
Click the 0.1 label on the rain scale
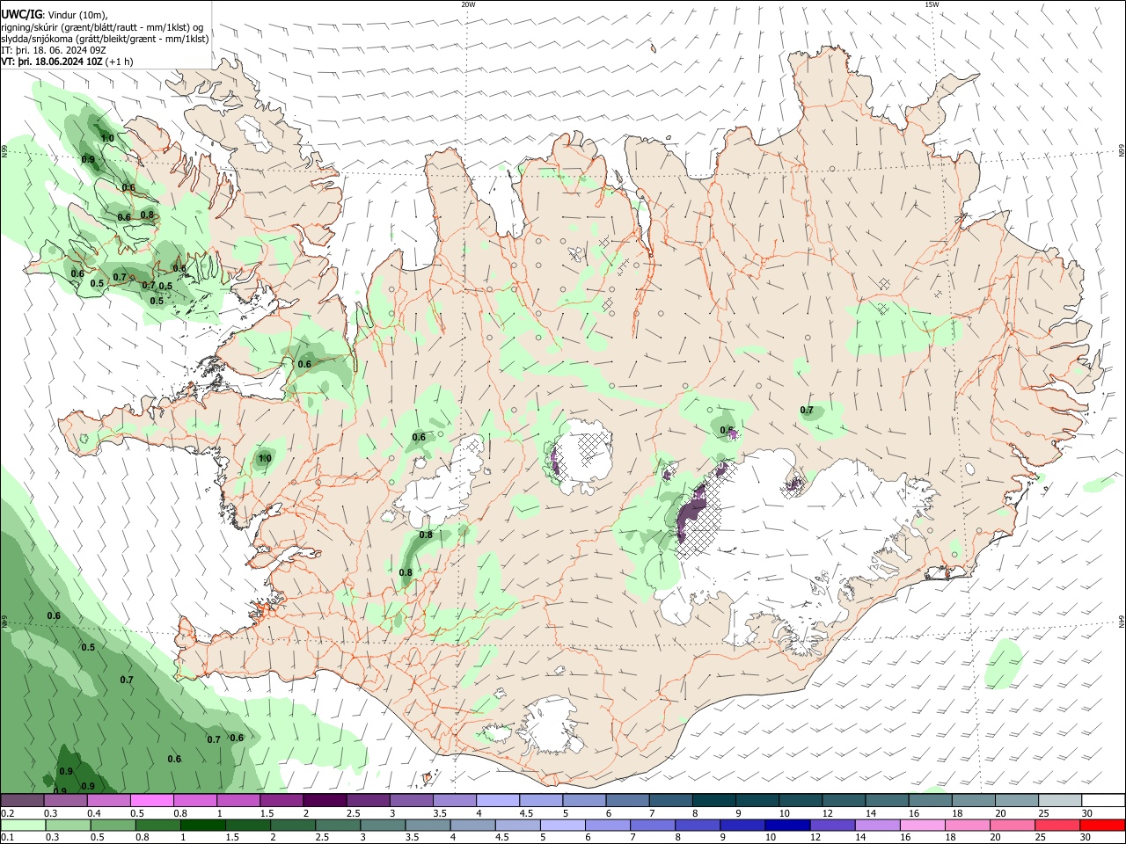(7, 837)
